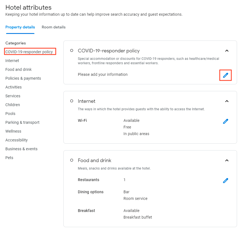Viewport: 250px width, 231px height.
Task: Collapse the Food and drink card
Action: point(227,160)
